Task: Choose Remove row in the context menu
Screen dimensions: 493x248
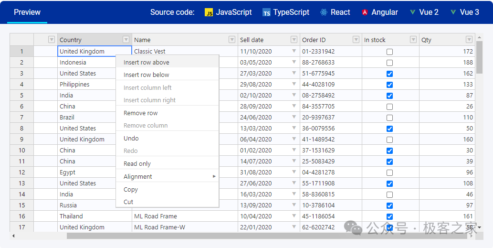Action: [140, 113]
